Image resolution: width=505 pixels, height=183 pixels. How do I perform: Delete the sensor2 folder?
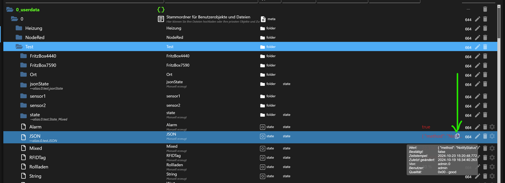tap(485, 106)
